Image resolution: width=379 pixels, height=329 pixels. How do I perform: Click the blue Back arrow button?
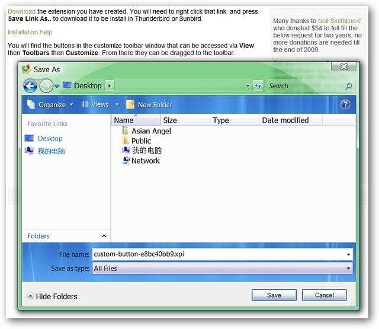30,86
